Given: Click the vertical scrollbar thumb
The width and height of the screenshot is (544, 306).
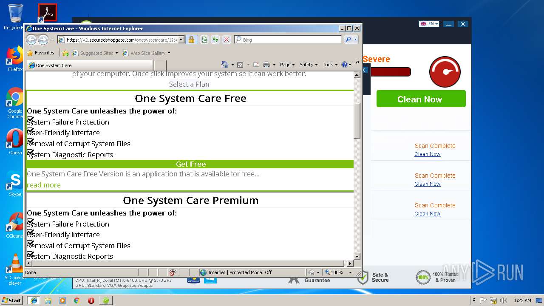Looking at the screenshot, I should [x=357, y=121].
